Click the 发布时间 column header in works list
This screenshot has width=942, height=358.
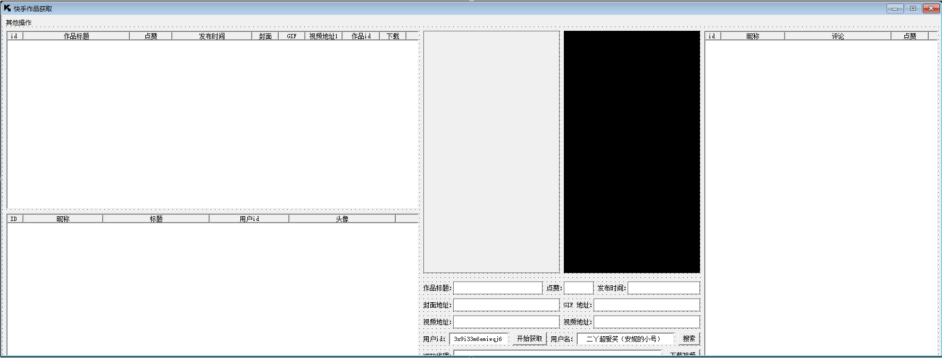point(212,36)
